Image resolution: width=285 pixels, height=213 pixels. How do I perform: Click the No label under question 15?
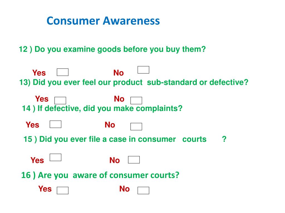(114, 160)
